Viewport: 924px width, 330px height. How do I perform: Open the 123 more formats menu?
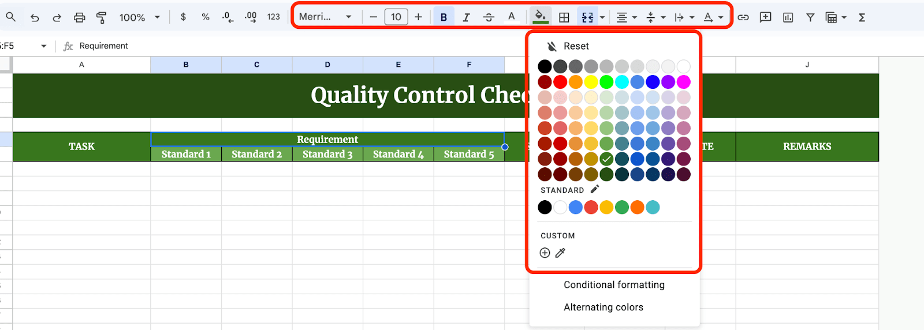pos(274,17)
